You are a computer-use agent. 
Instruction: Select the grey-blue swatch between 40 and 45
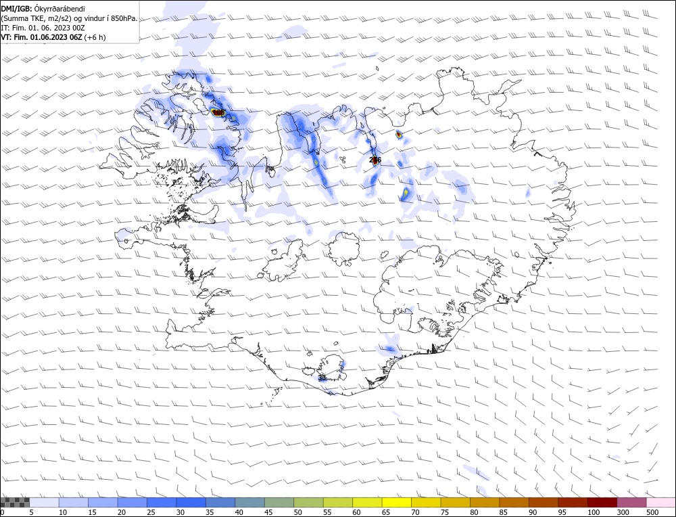point(249,502)
